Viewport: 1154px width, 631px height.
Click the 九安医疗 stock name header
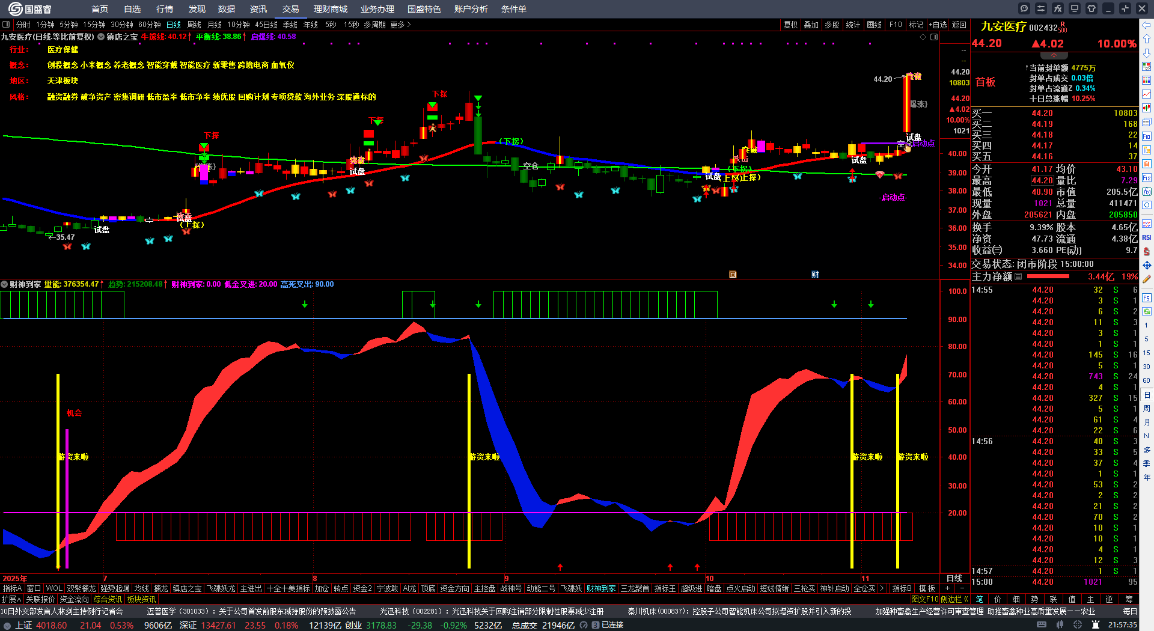coord(1003,26)
